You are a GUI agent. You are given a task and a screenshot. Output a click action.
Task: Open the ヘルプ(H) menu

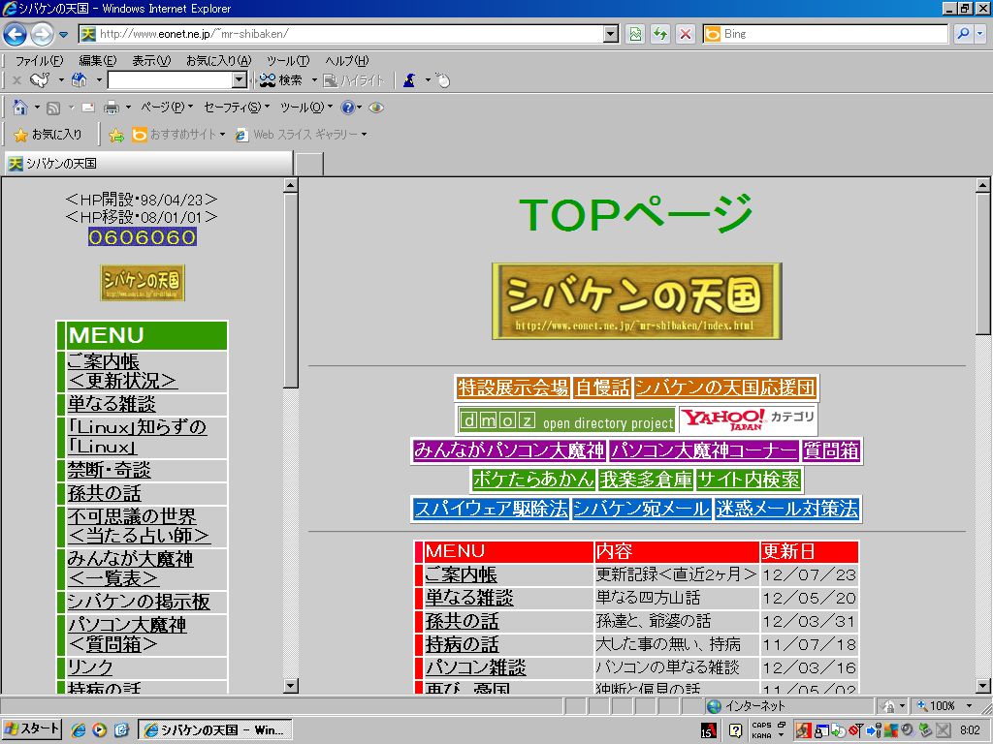click(x=346, y=61)
